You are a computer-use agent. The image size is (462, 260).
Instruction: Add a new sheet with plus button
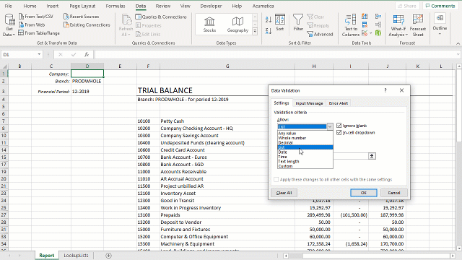point(108,256)
